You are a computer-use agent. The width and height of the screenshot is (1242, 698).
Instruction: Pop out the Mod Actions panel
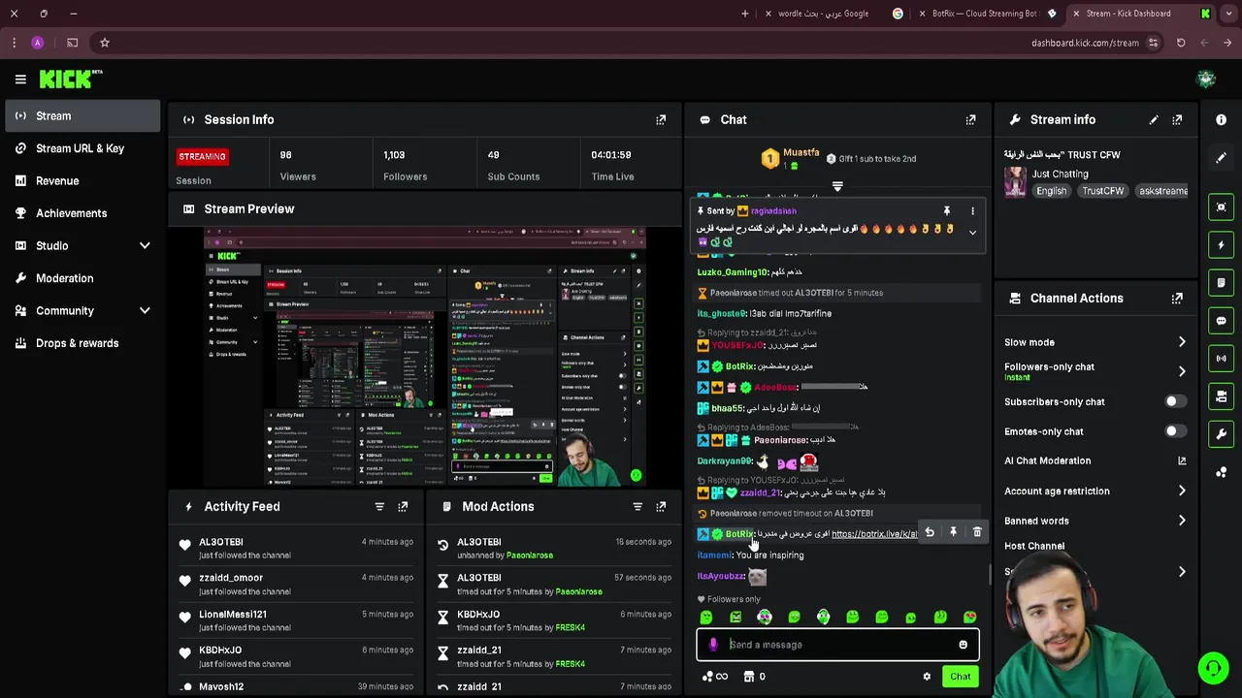point(661,507)
